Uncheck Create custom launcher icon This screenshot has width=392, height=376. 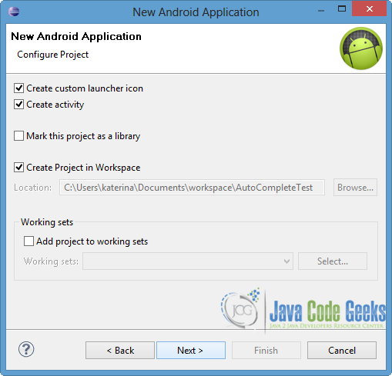pyautogui.click(x=19, y=88)
